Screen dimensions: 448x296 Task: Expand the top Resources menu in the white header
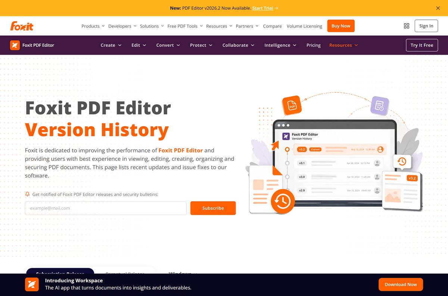point(219,26)
